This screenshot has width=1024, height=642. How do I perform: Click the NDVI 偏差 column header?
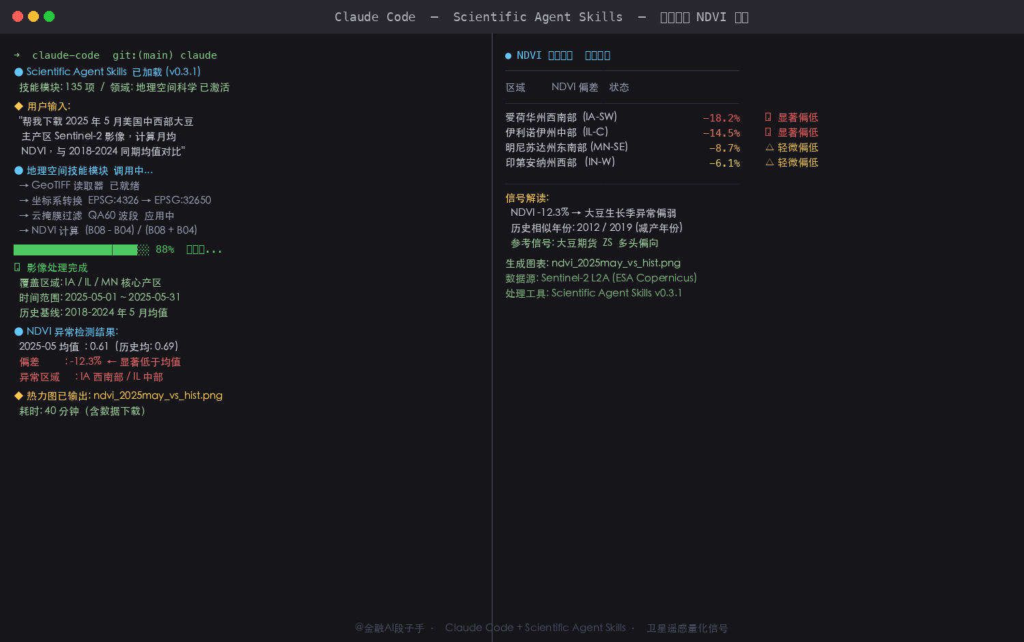click(575, 87)
